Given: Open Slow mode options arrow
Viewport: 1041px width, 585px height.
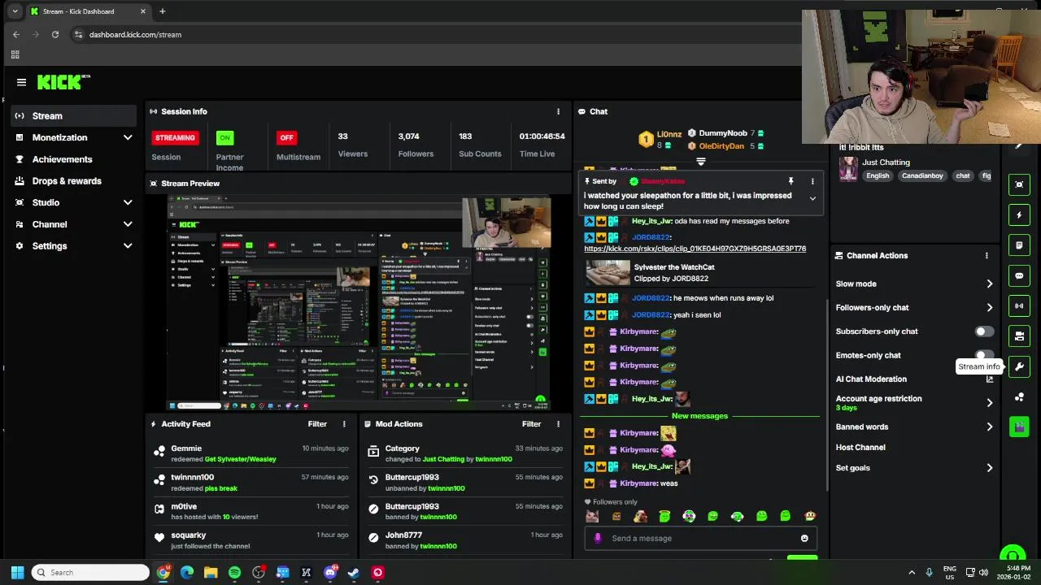Looking at the screenshot, I should click(x=990, y=284).
